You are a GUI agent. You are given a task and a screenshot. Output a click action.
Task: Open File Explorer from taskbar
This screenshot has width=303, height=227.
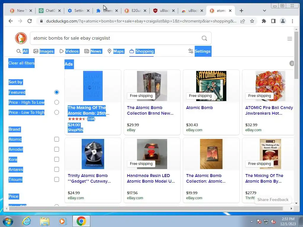pyautogui.click(x=45, y=221)
